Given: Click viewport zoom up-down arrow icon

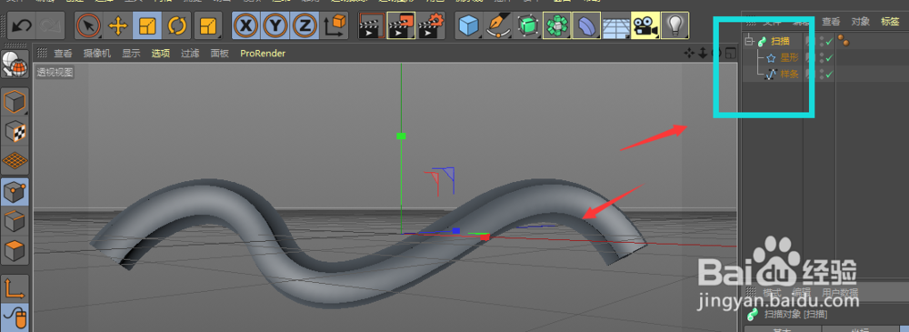Looking at the screenshot, I should click(703, 54).
